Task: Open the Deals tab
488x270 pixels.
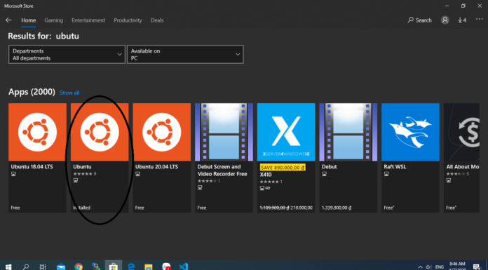Action: (157, 20)
